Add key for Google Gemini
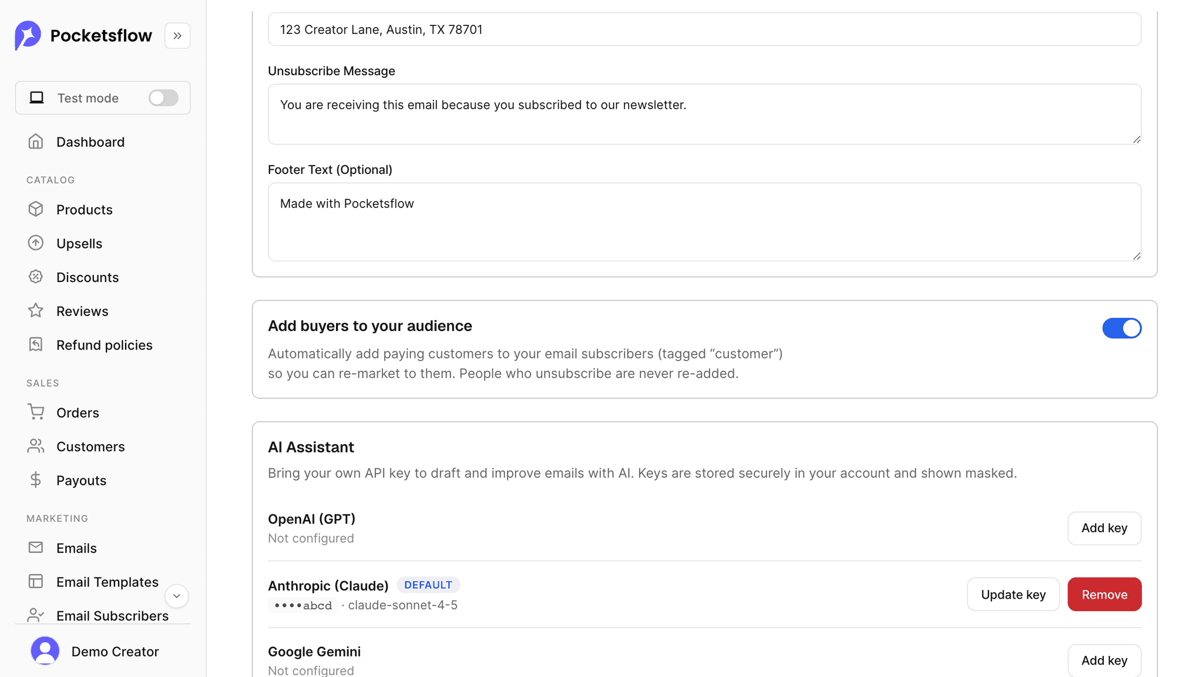The height and width of the screenshot is (677, 1203). tap(1104, 660)
